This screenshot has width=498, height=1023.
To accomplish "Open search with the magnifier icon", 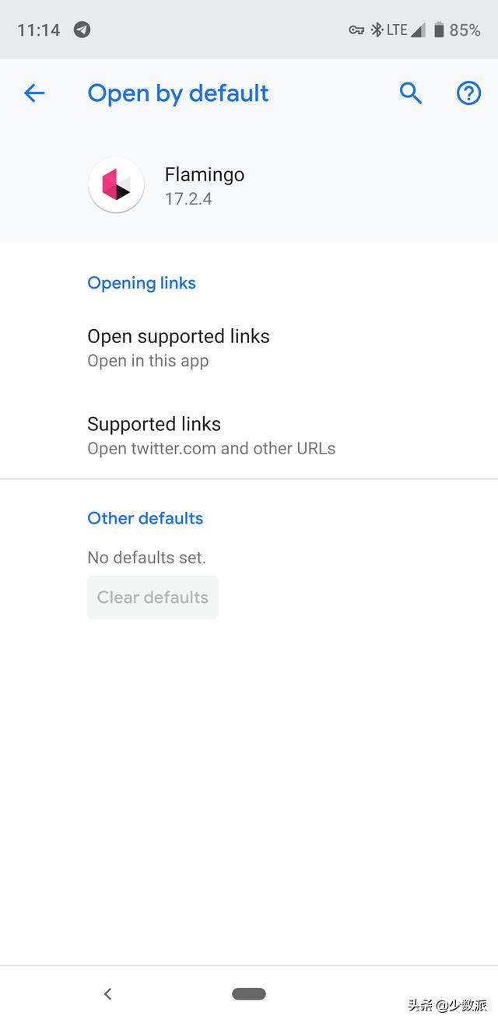I will pos(411,93).
